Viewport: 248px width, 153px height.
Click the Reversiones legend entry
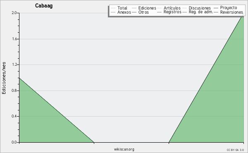pos(228,12)
